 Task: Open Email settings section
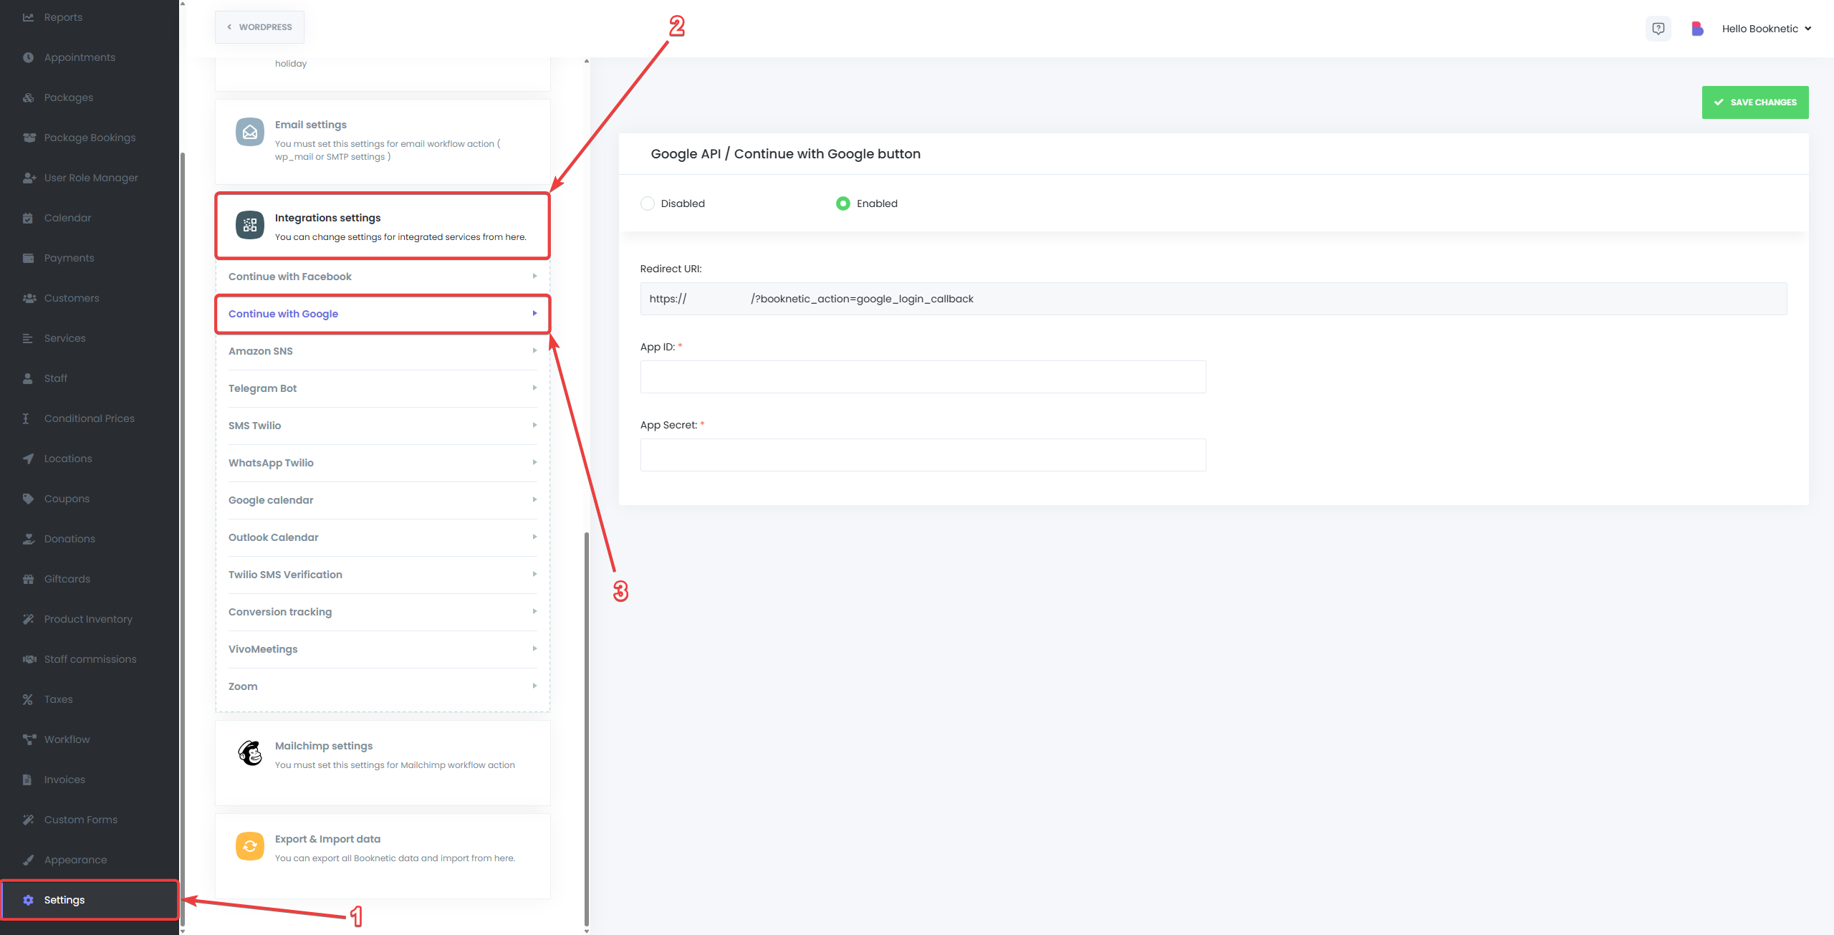pos(383,142)
